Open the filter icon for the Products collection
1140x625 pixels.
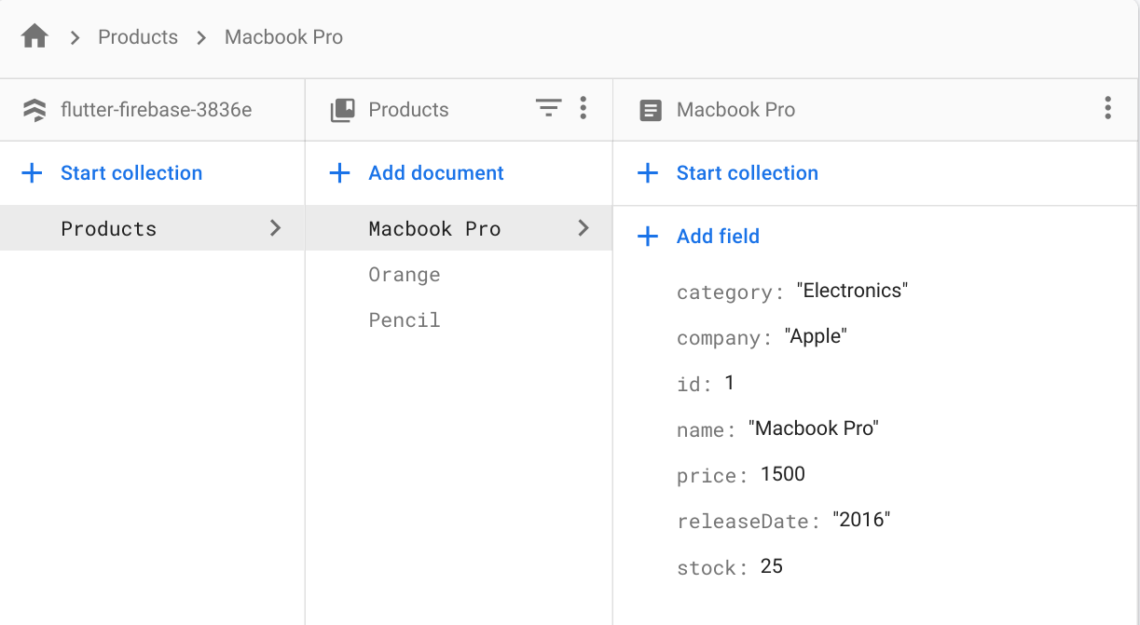(x=549, y=109)
